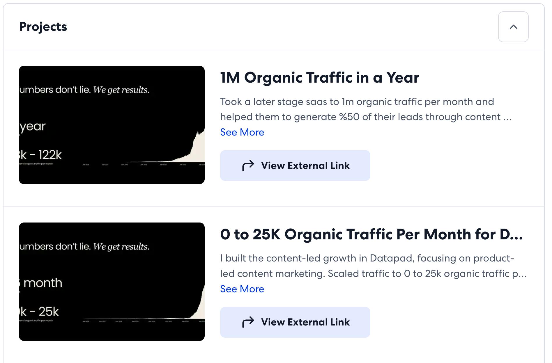Viewport: 552px width, 363px height.
Task: Click the '122k' figure in the first thumbnail
Action: [50, 155]
